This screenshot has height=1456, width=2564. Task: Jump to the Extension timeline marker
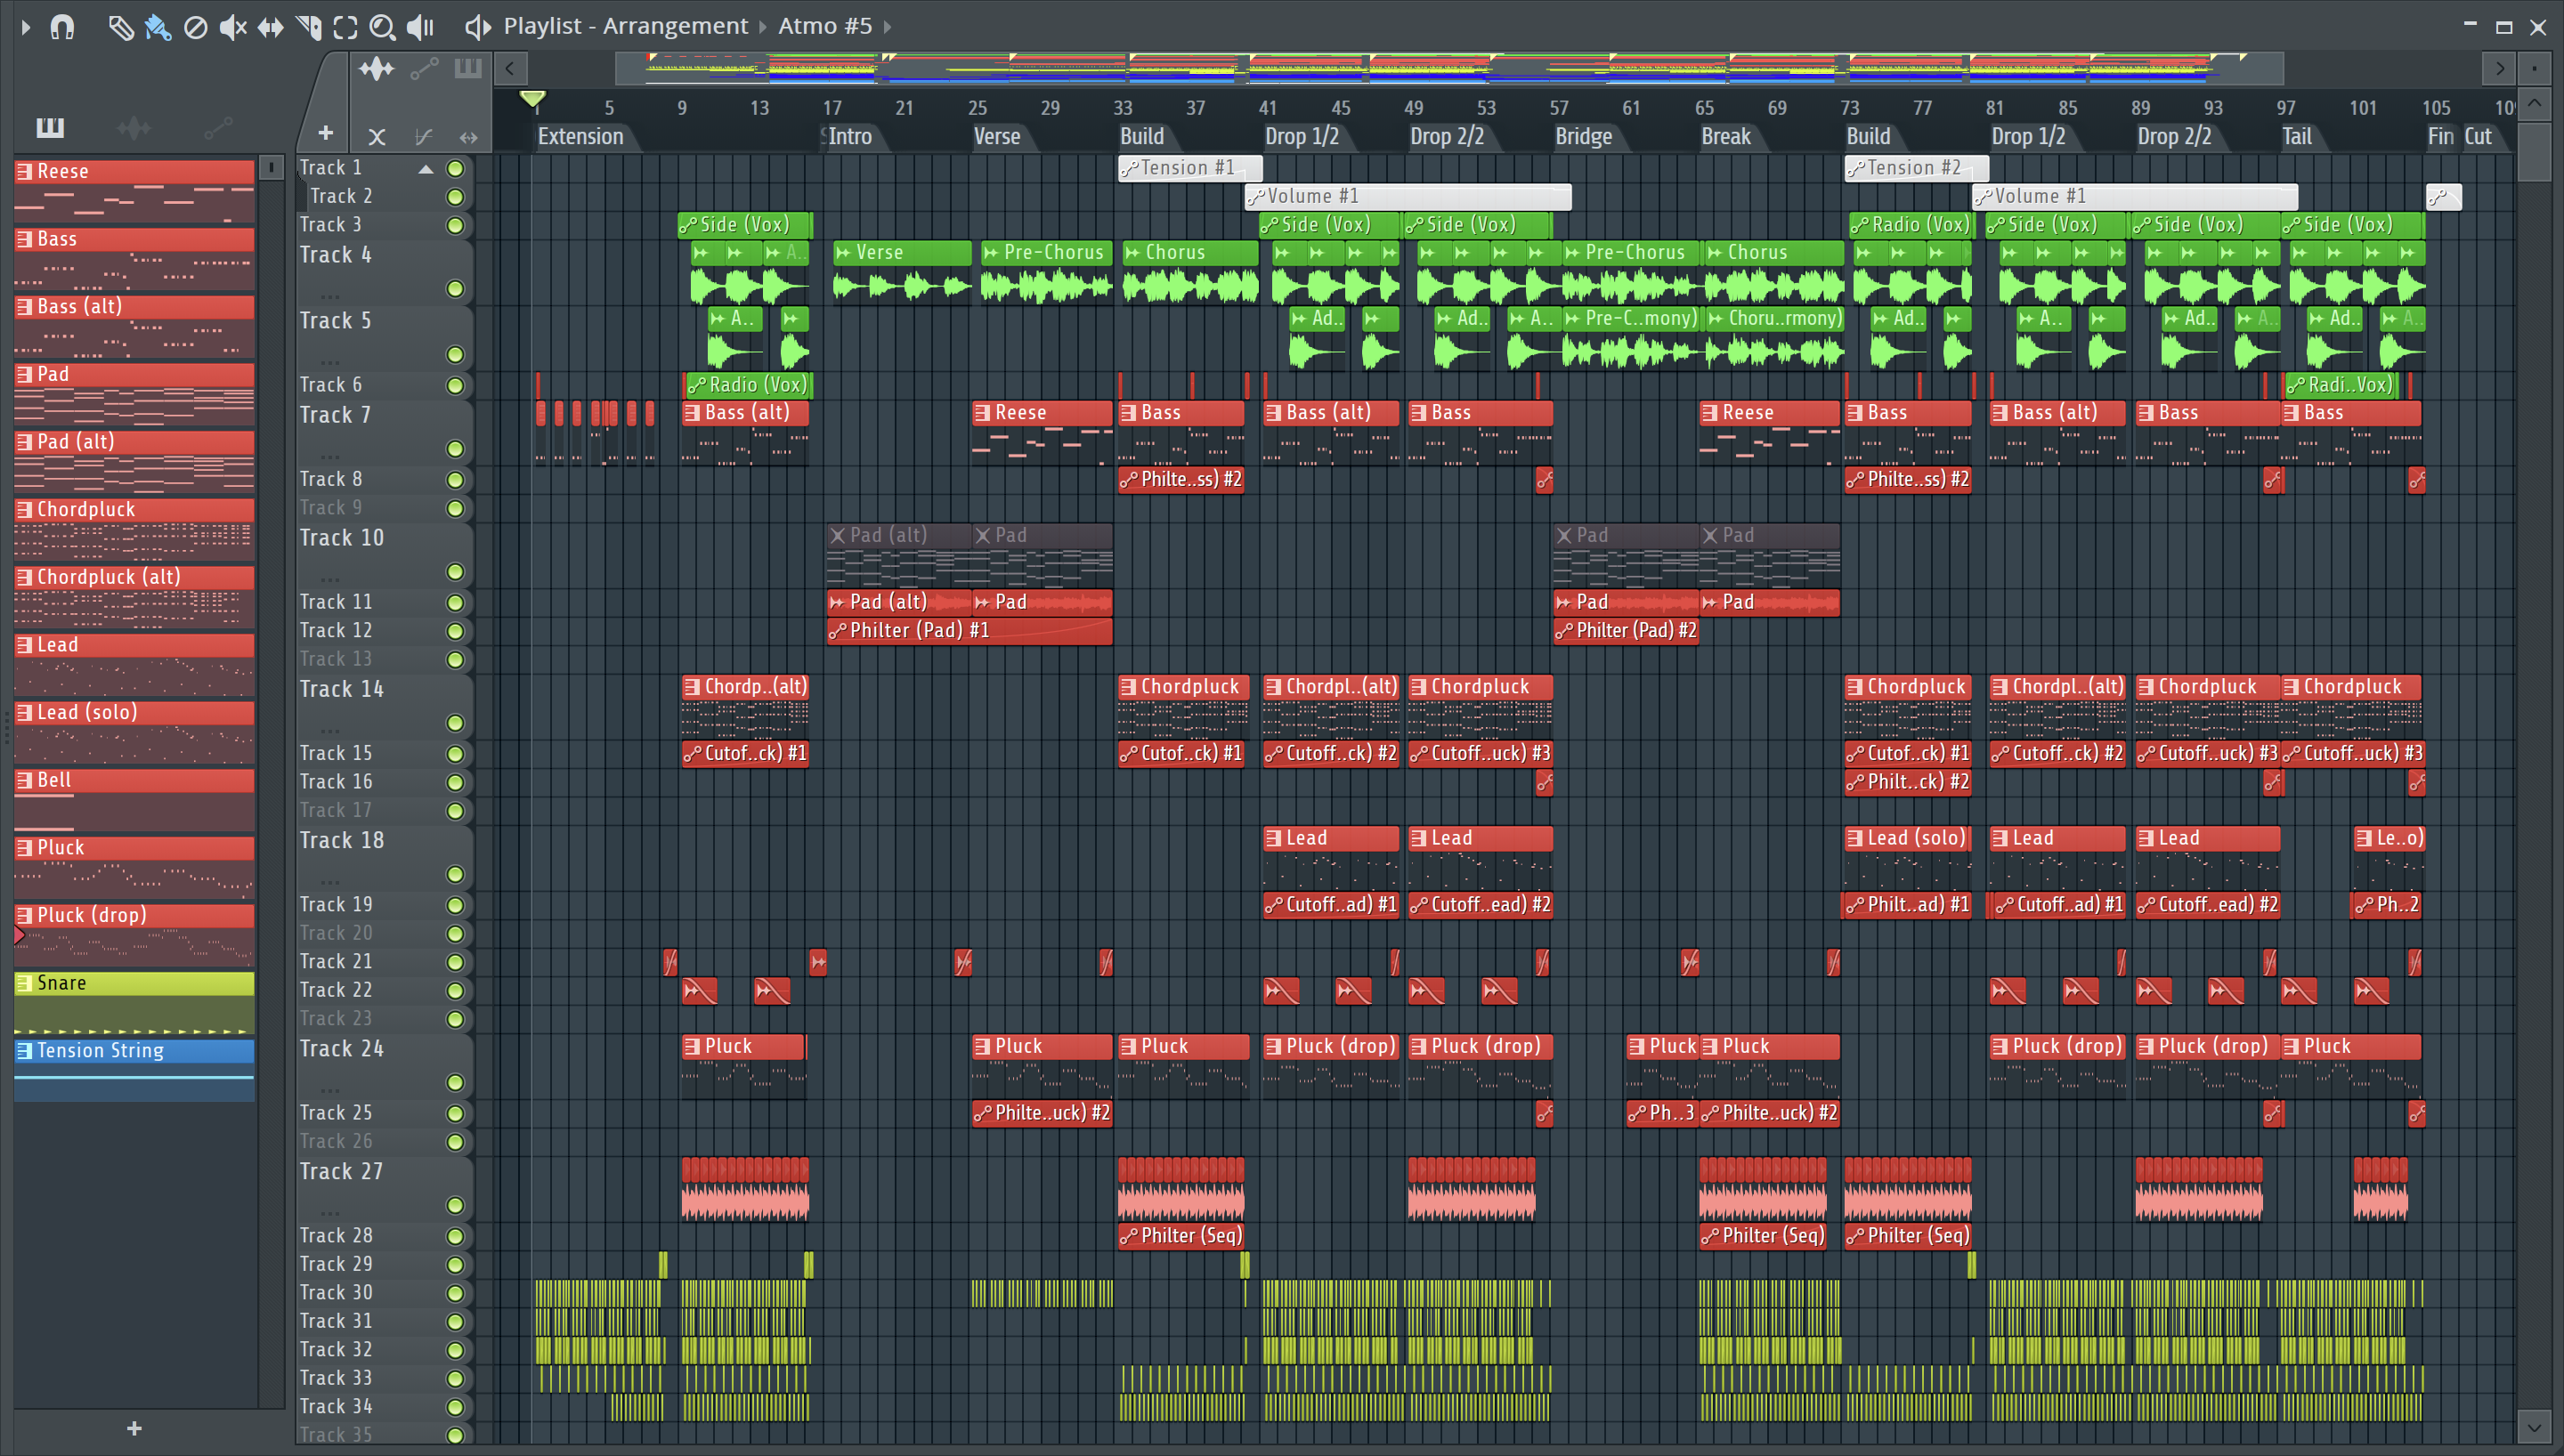pyautogui.click(x=580, y=137)
